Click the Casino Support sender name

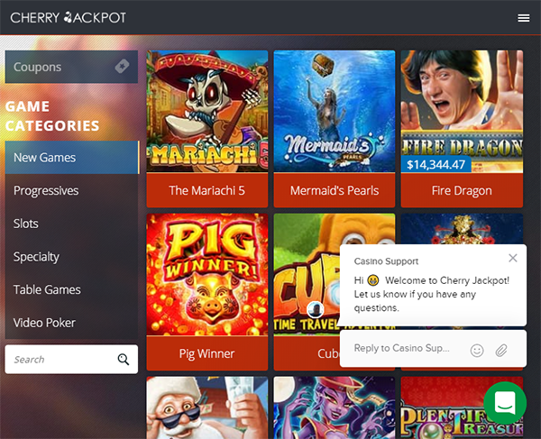[x=386, y=261]
